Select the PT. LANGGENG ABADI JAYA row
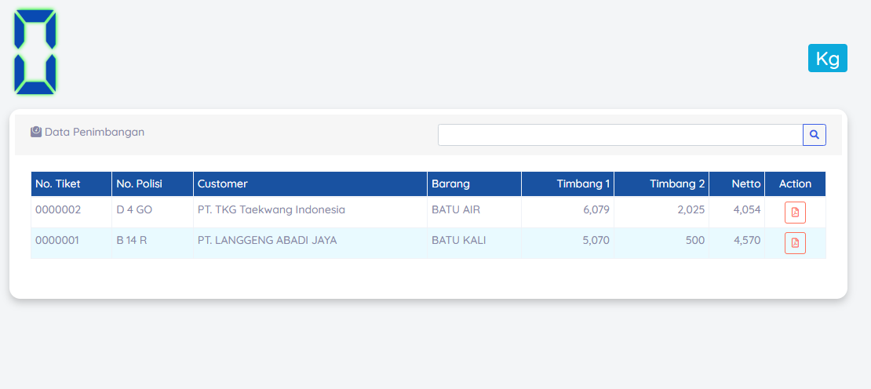871x389 pixels. 428,243
